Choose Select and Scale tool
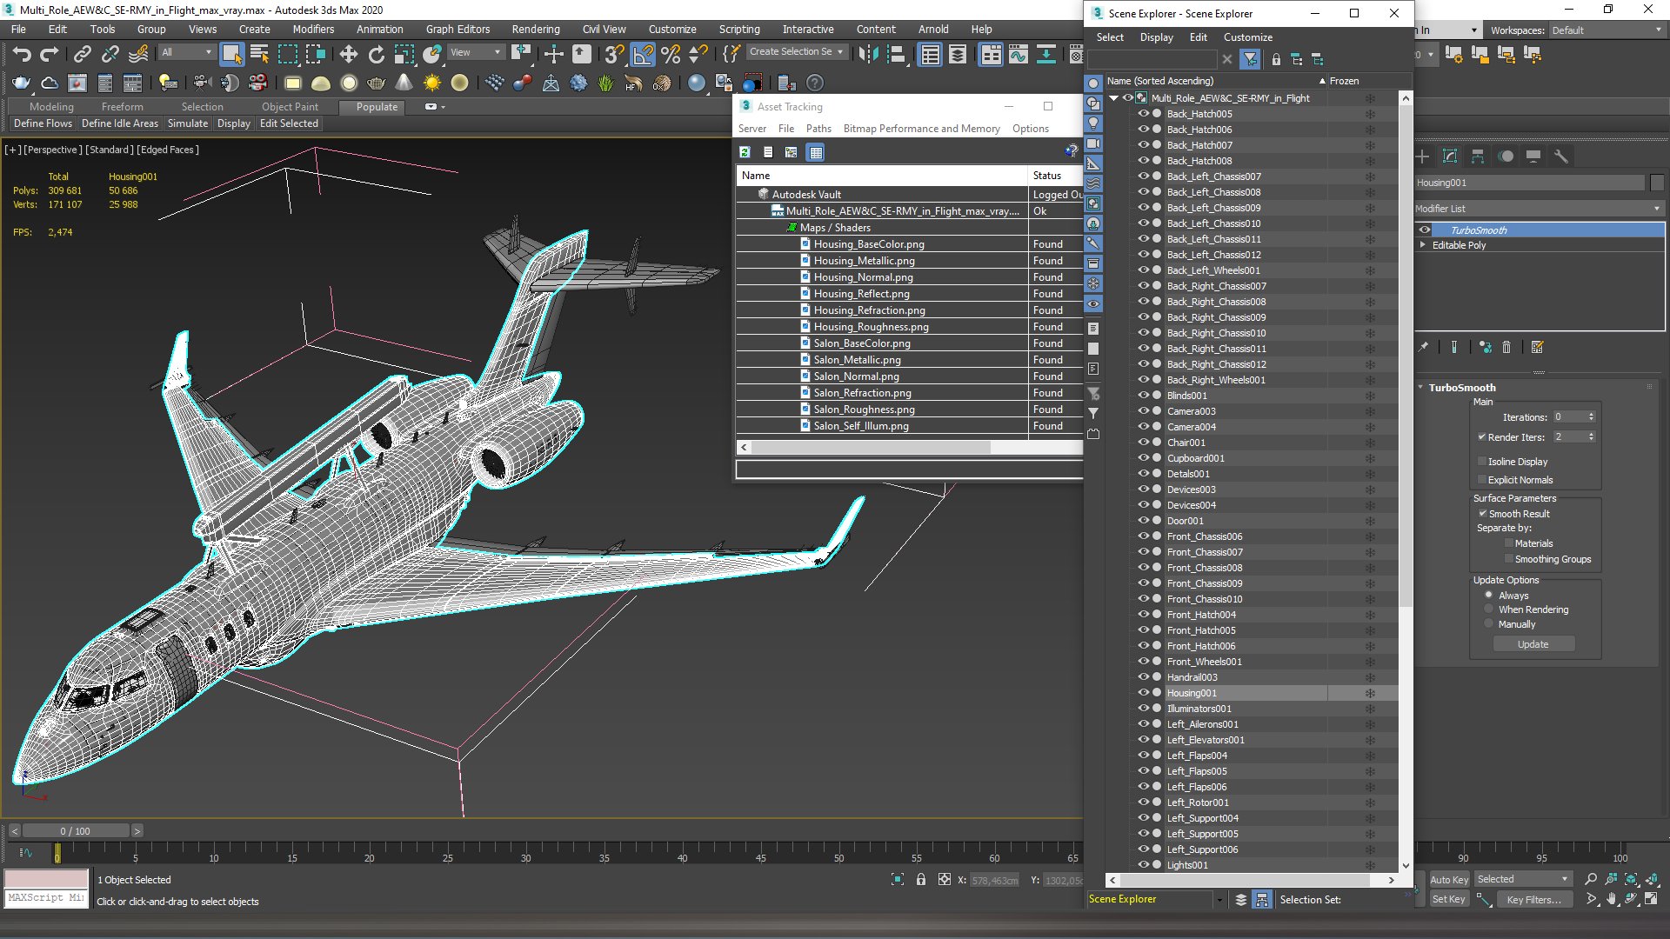Image resolution: width=1670 pixels, height=939 pixels. (404, 54)
